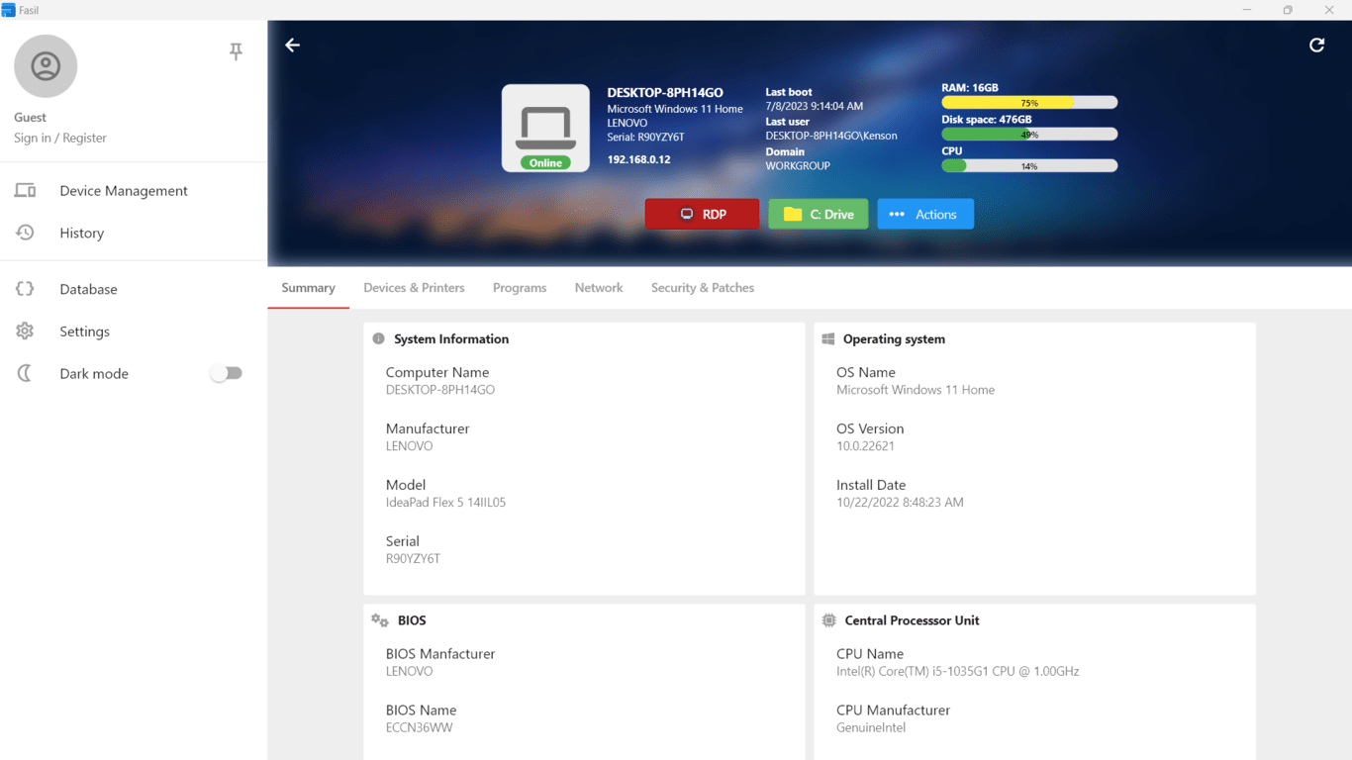Screen dimensions: 1352x760
Task: Click the Dark mode moon icon
Action: pos(25,373)
